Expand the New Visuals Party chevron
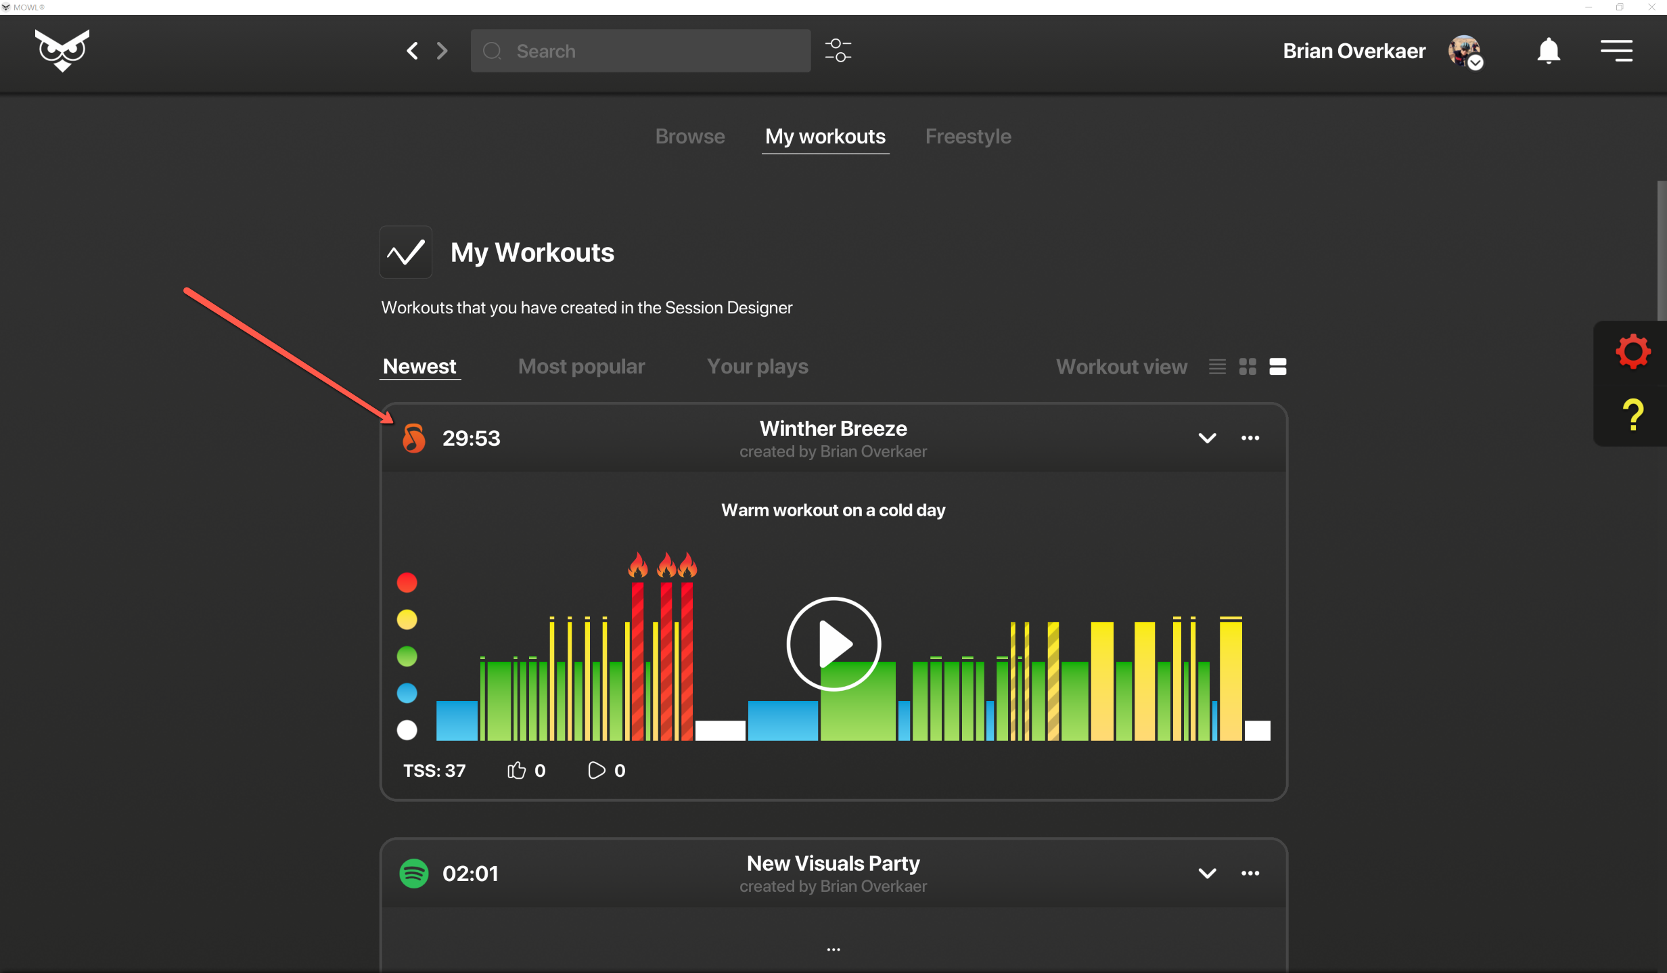This screenshot has height=973, width=1667. coord(1207,873)
